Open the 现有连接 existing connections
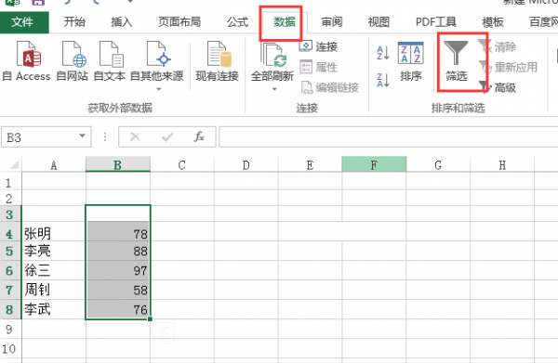Image resolution: width=558 pixels, height=363 pixels. [217, 60]
